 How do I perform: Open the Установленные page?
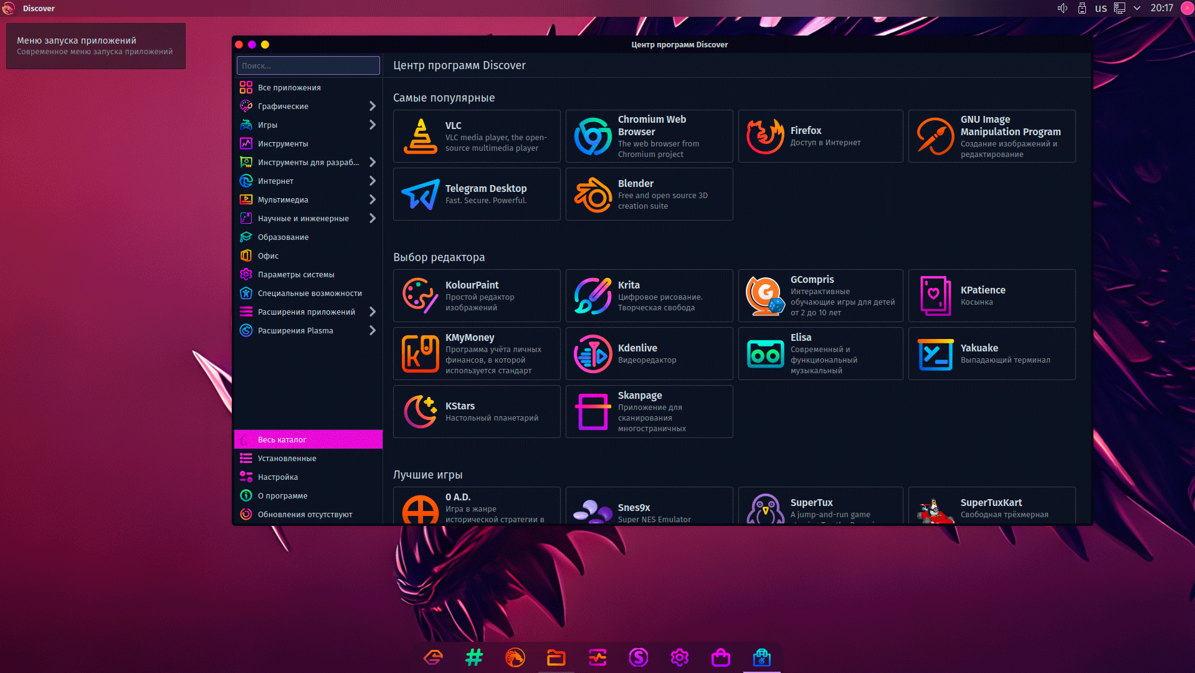[308, 458]
